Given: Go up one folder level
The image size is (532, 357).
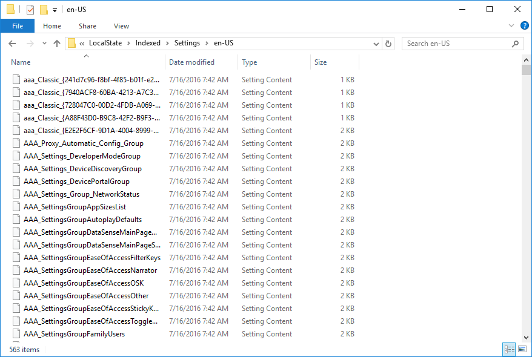Looking at the screenshot, I should [x=57, y=44].
